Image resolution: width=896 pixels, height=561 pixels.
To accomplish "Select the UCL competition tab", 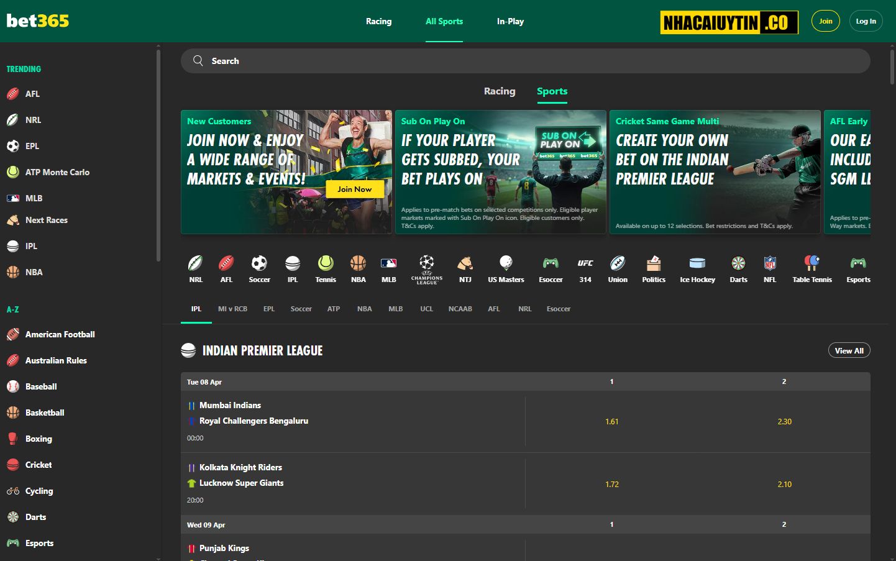I will (x=426, y=309).
